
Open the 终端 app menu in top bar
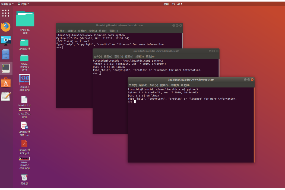click(x=23, y=4)
